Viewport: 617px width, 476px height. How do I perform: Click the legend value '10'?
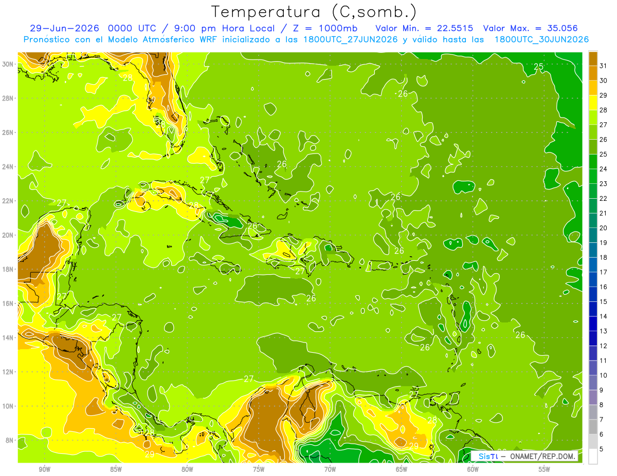pos(604,375)
